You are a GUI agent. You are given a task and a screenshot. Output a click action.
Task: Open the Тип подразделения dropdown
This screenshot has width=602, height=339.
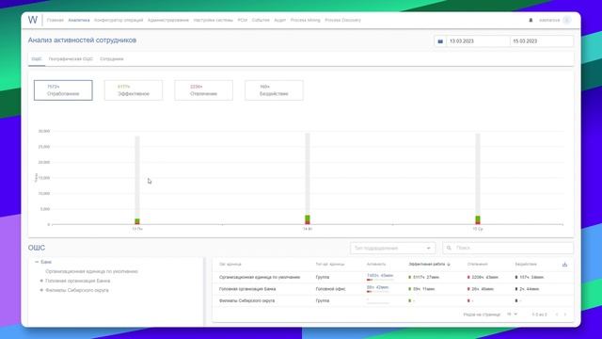(393, 248)
